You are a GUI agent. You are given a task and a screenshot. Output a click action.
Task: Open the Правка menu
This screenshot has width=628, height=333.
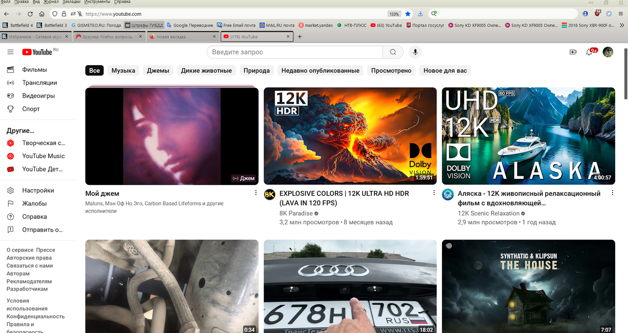[x=22, y=2]
